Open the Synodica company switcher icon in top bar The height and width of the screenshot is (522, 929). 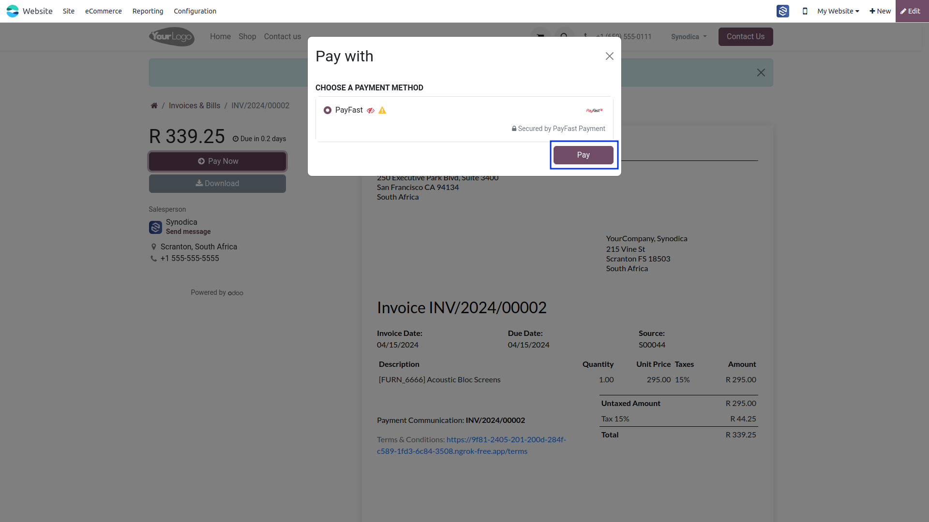coord(783,11)
